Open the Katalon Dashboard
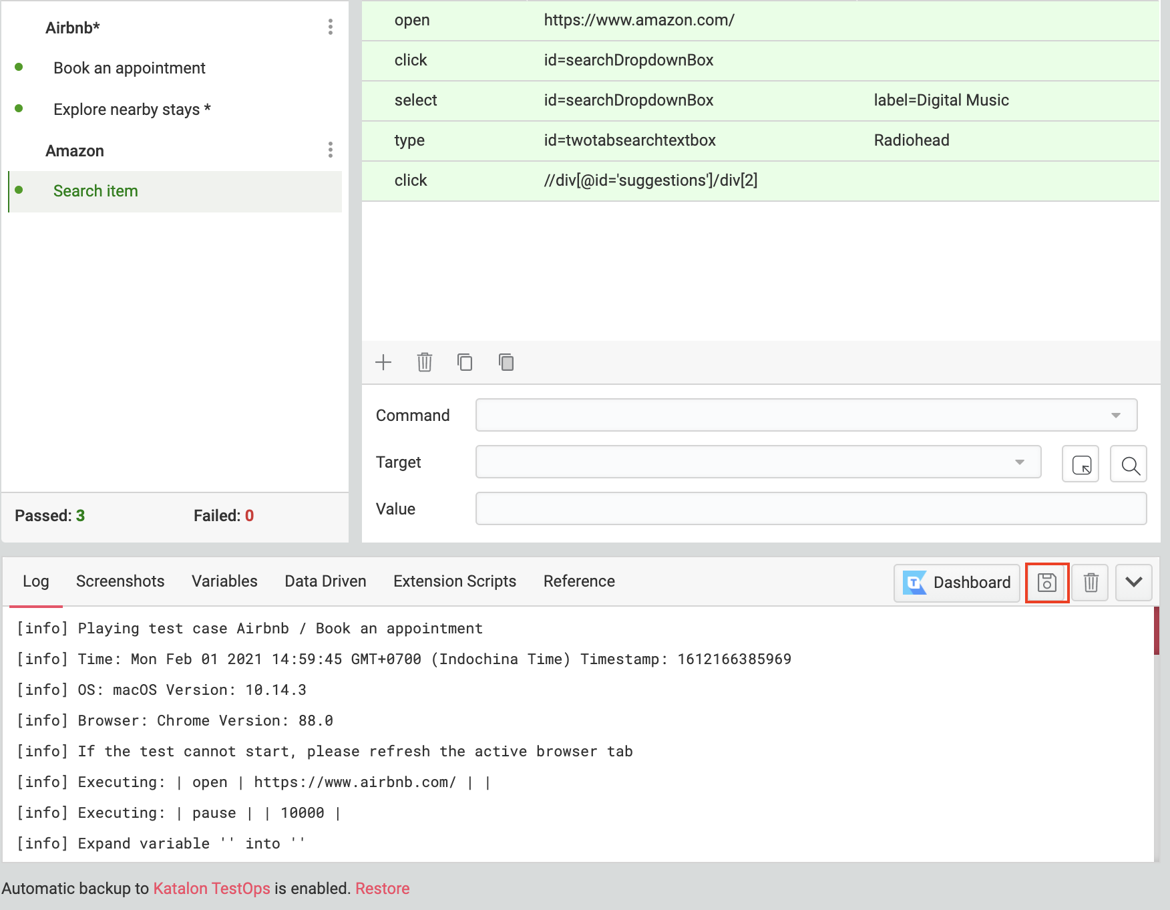This screenshot has height=910, width=1170. 957,583
